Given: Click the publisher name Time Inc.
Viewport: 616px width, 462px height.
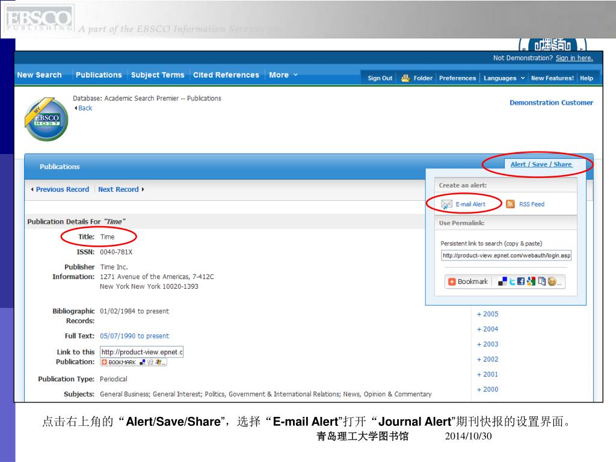Looking at the screenshot, I should [x=114, y=267].
